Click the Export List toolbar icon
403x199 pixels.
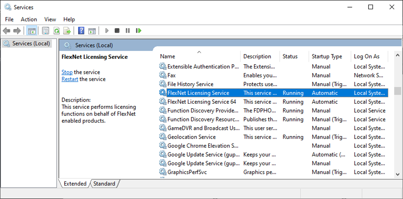(x=67, y=31)
